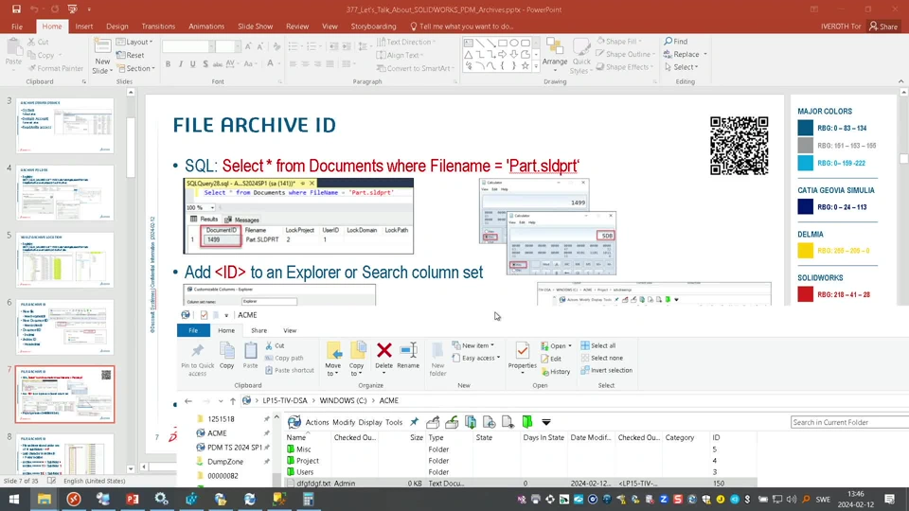Click the Back arrow in Explorer navigation
Viewport: 909px width, 511px height.
point(188,401)
